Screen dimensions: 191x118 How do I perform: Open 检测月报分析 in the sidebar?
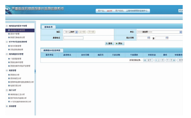(x=16, y=86)
